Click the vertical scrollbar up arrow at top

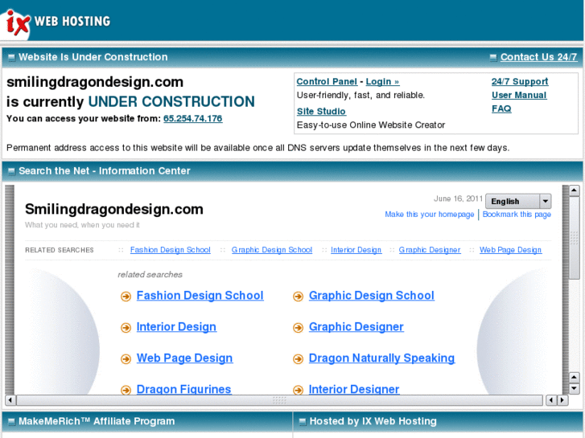[574, 190]
